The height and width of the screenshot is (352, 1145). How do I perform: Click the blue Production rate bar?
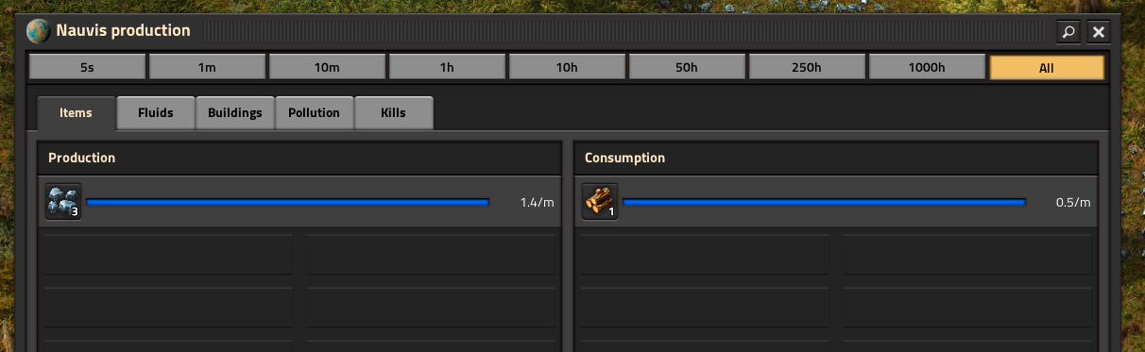tap(288, 202)
